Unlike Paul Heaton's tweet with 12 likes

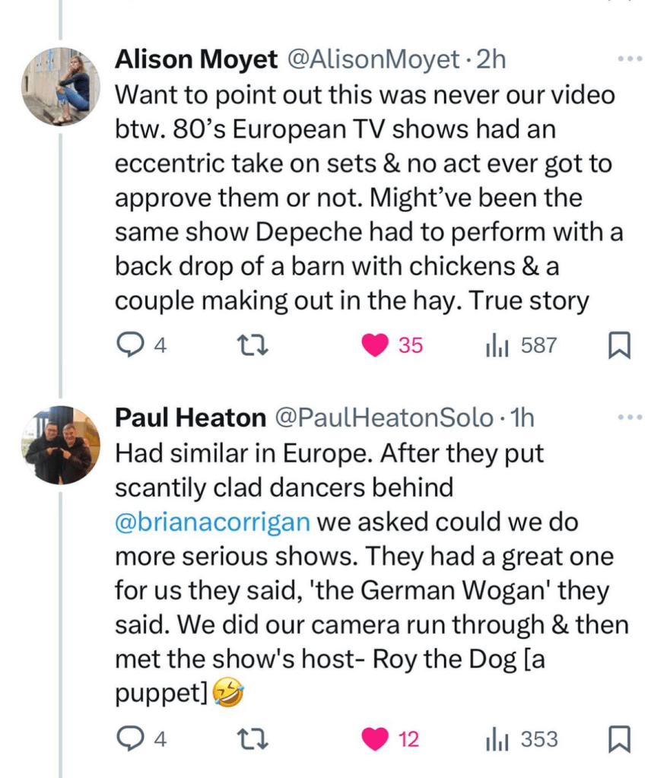tap(374, 738)
